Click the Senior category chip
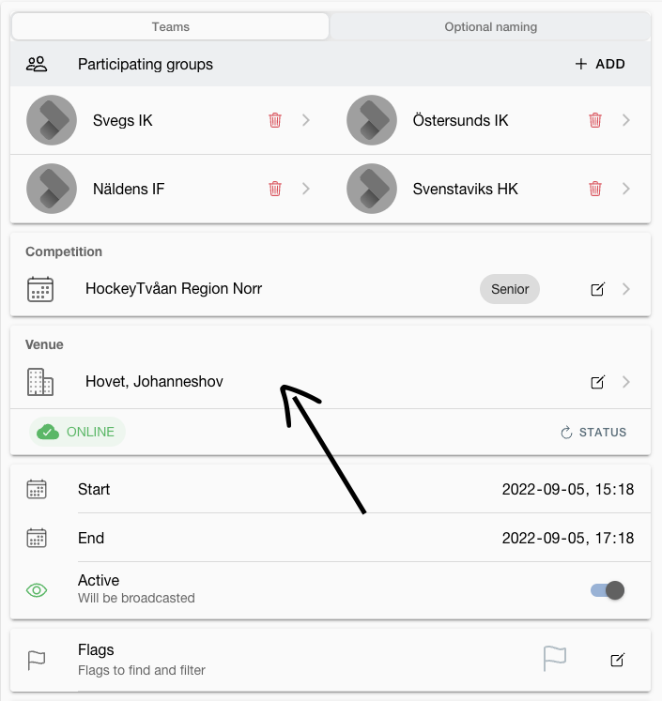Screen dimensions: 662x701 tap(510, 289)
